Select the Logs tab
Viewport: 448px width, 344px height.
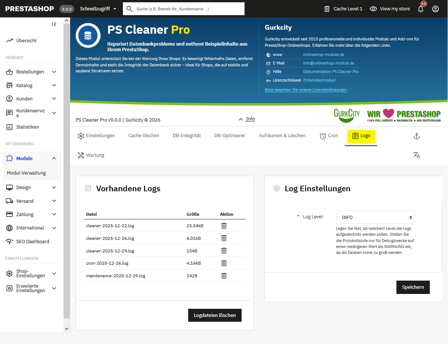(361, 136)
